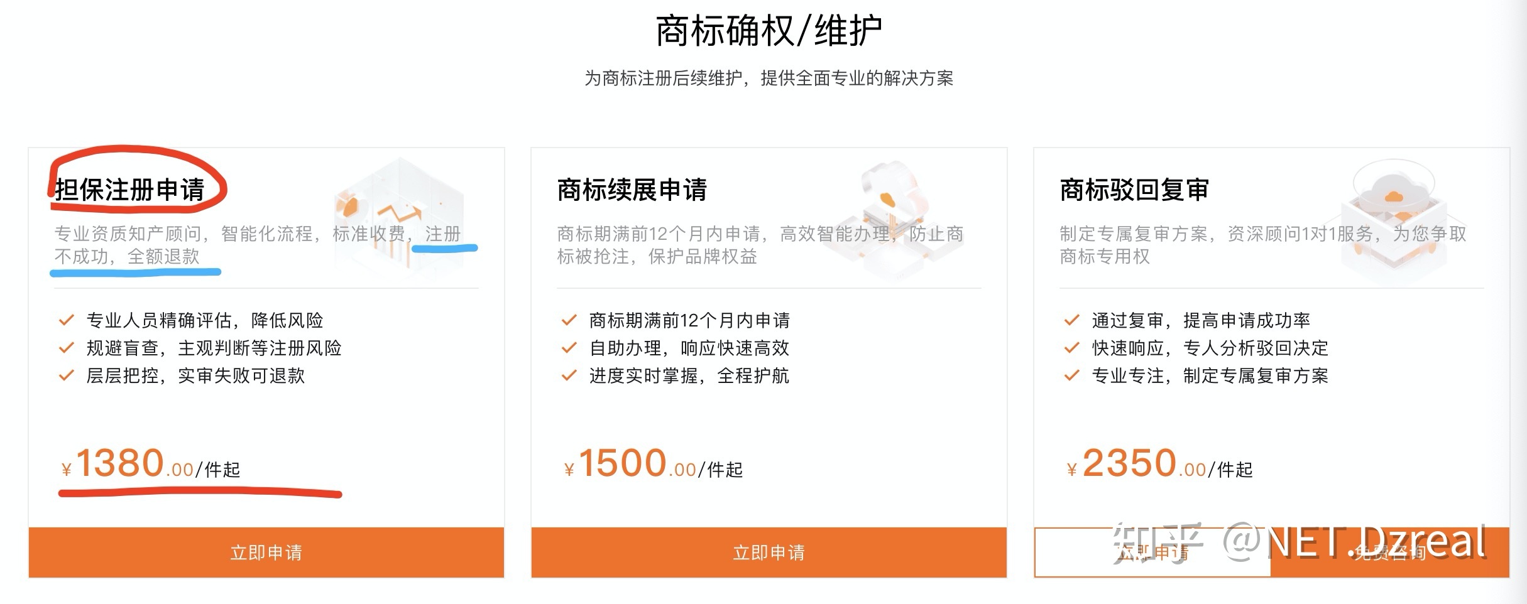Click the 商标确权/维护 page heading
This screenshot has height=604, width=1527.
pyautogui.click(x=769, y=31)
